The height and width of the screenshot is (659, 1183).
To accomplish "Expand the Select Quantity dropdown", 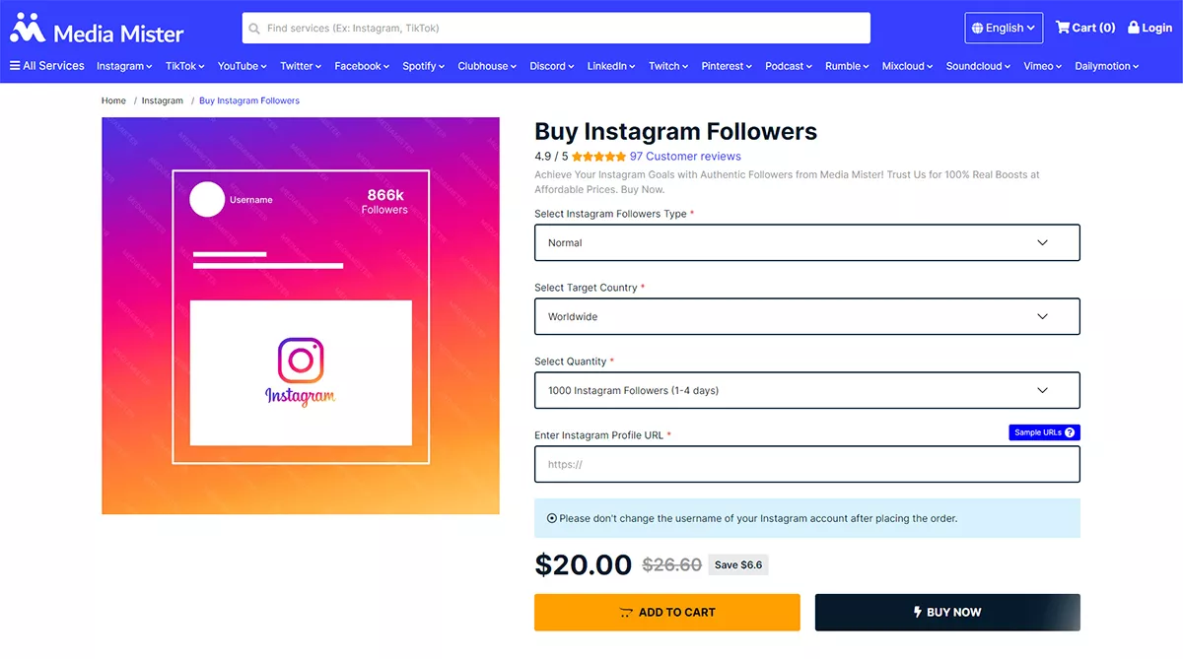I will [x=806, y=390].
